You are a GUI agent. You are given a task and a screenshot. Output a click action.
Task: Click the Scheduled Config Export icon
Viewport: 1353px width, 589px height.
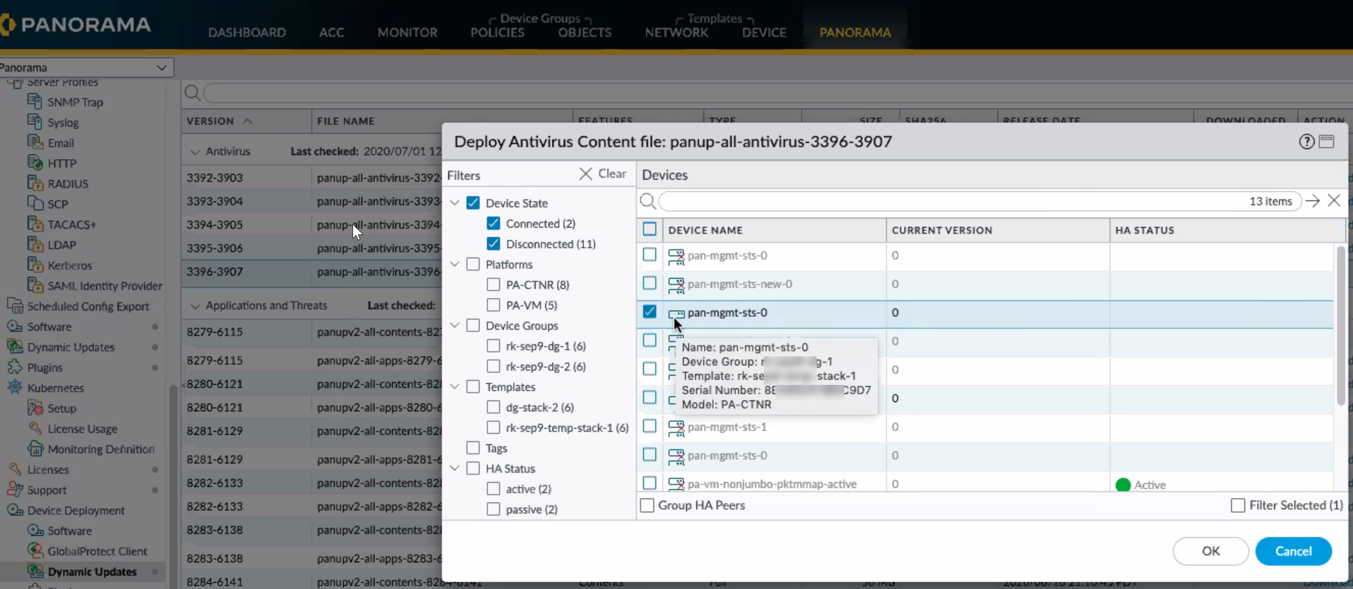(15, 305)
